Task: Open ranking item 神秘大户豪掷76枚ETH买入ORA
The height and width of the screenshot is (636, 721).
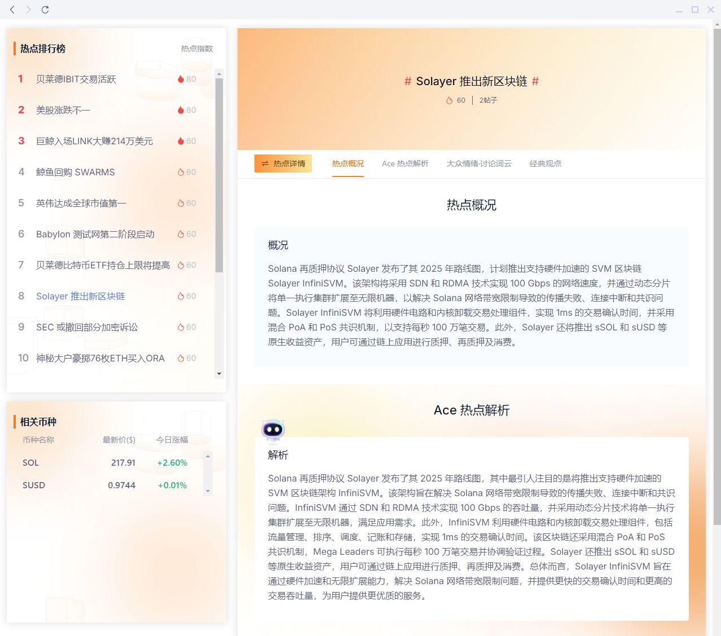Action: [100, 358]
